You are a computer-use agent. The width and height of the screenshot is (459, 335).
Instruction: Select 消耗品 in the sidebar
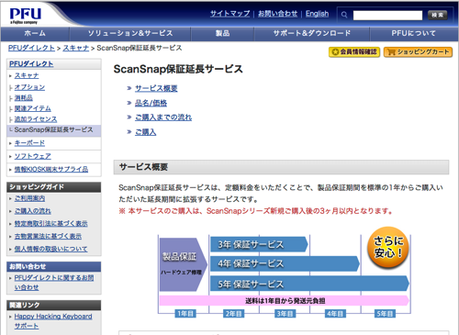(23, 98)
